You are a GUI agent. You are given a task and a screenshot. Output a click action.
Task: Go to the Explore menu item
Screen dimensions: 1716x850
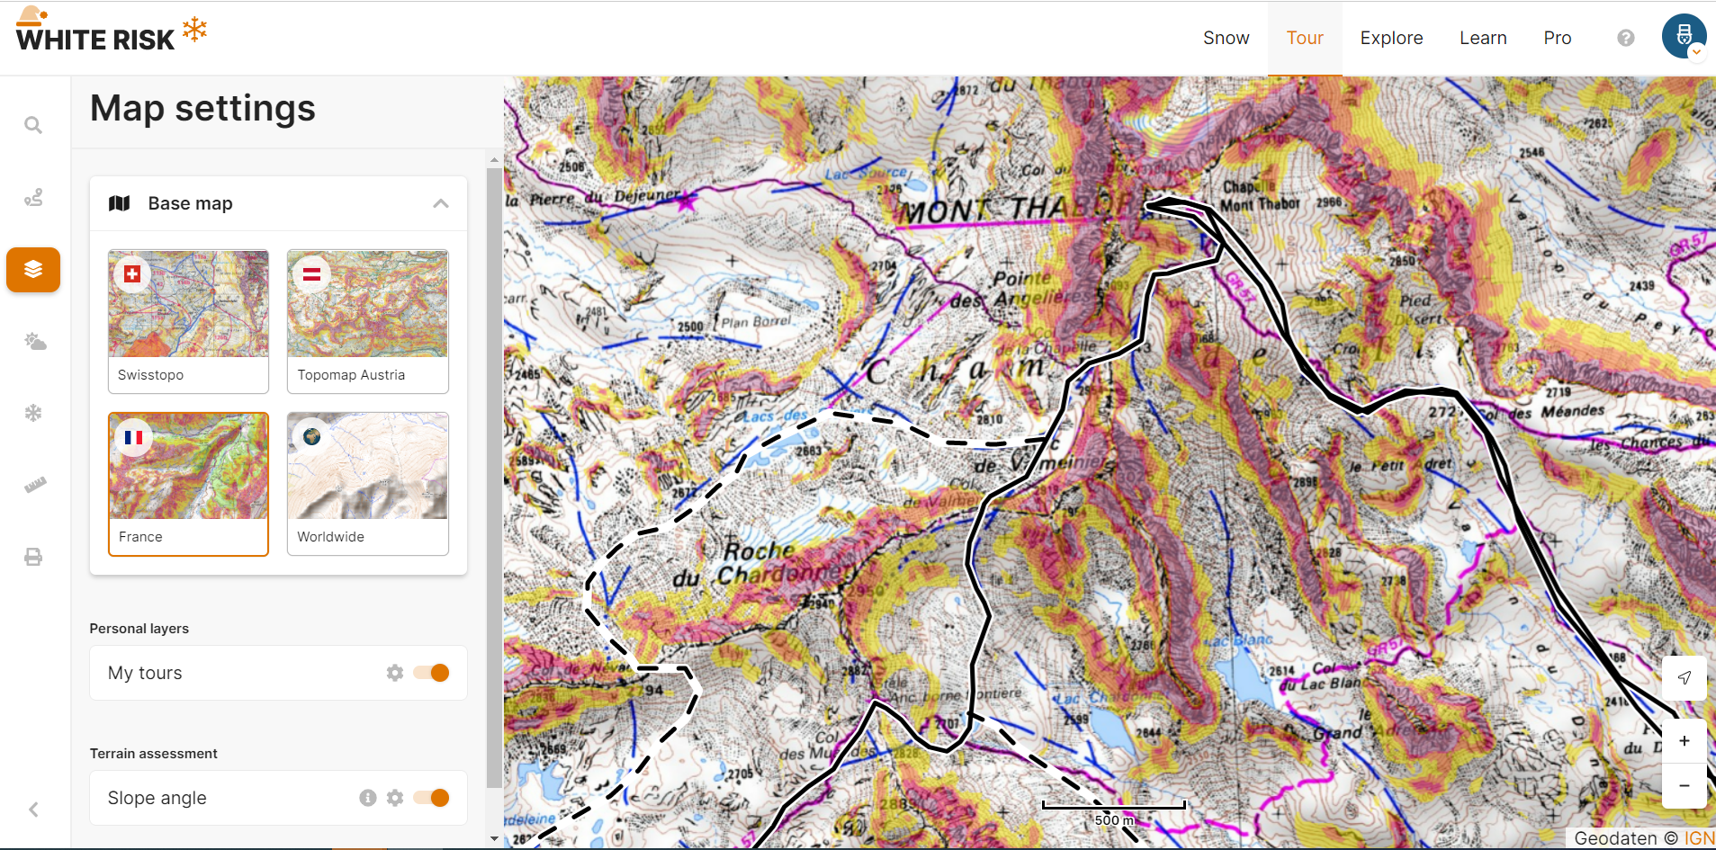tap(1391, 38)
